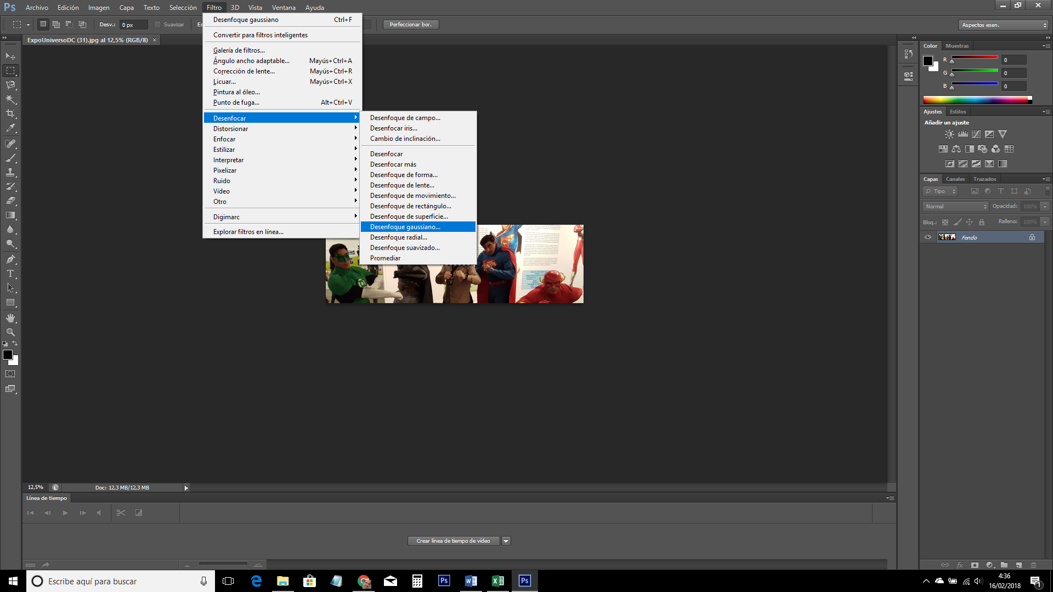Screen dimensions: 1053x592
Task: Select the Magic Wand tool
Action: (x=10, y=99)
